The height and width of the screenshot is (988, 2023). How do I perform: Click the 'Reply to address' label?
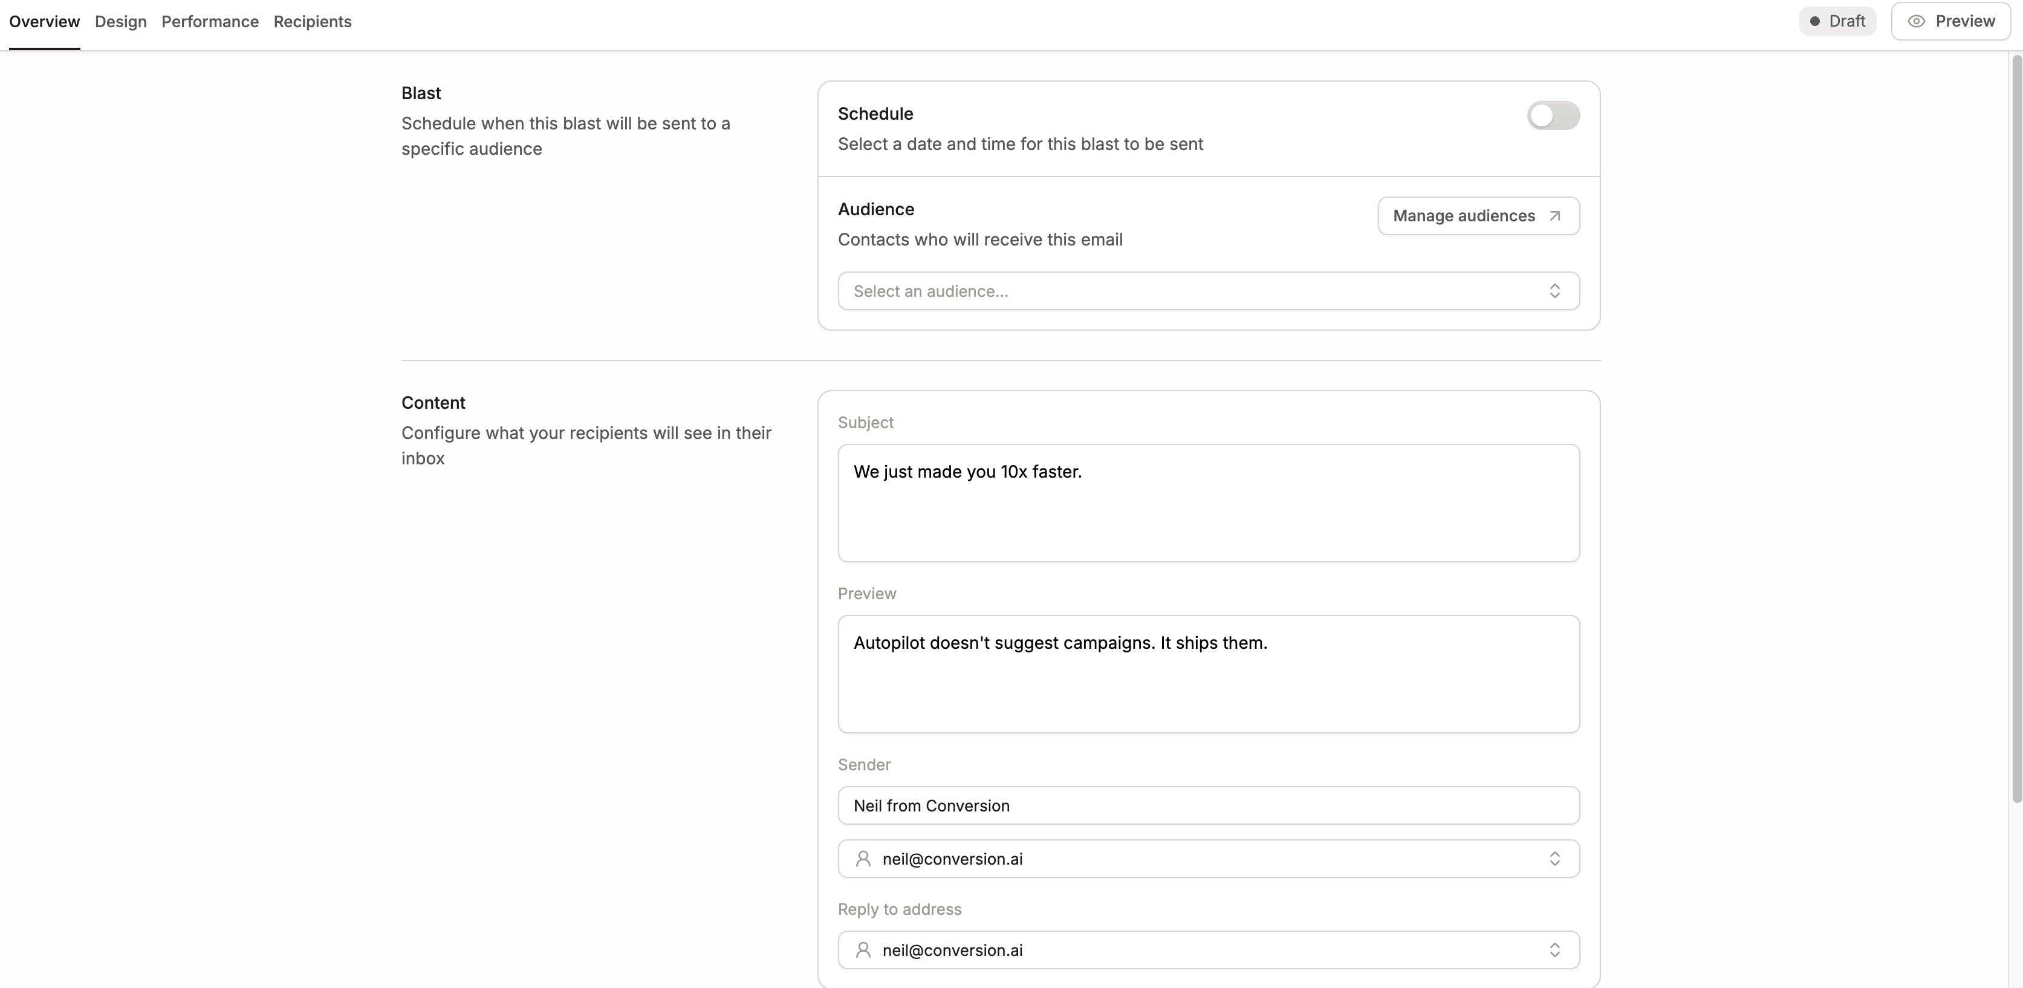coord(899,909)
